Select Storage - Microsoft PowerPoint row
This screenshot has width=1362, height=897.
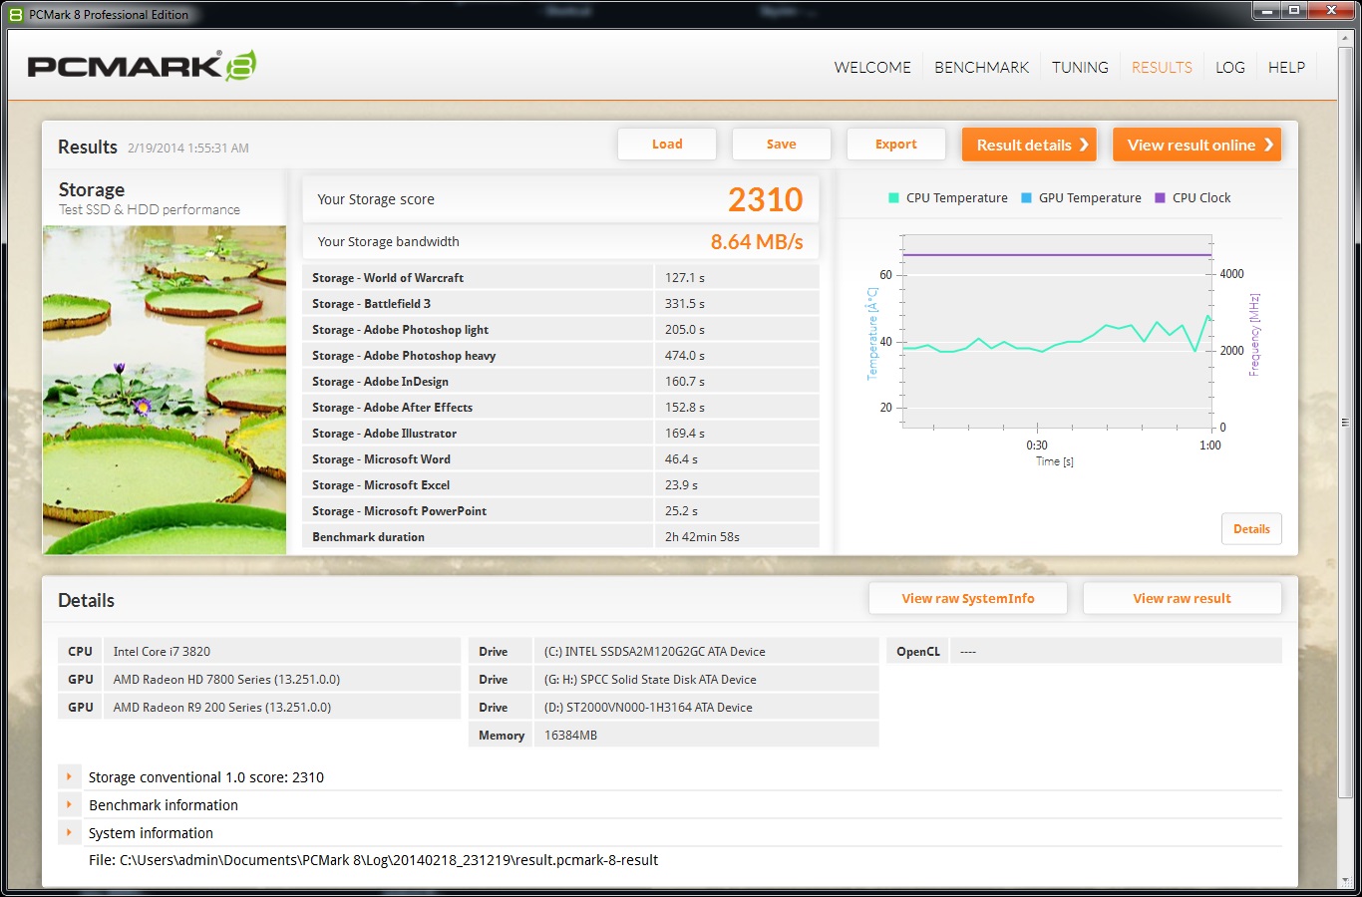[x=560, y=511]
